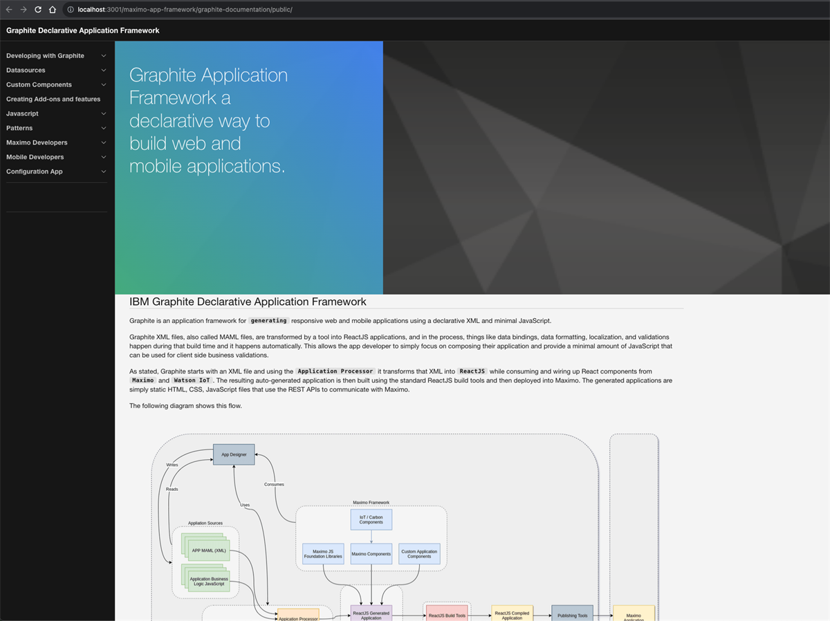This screenshot has height=621, width=830.
Task: Click the inline code Application Processor
Action: 335,371
